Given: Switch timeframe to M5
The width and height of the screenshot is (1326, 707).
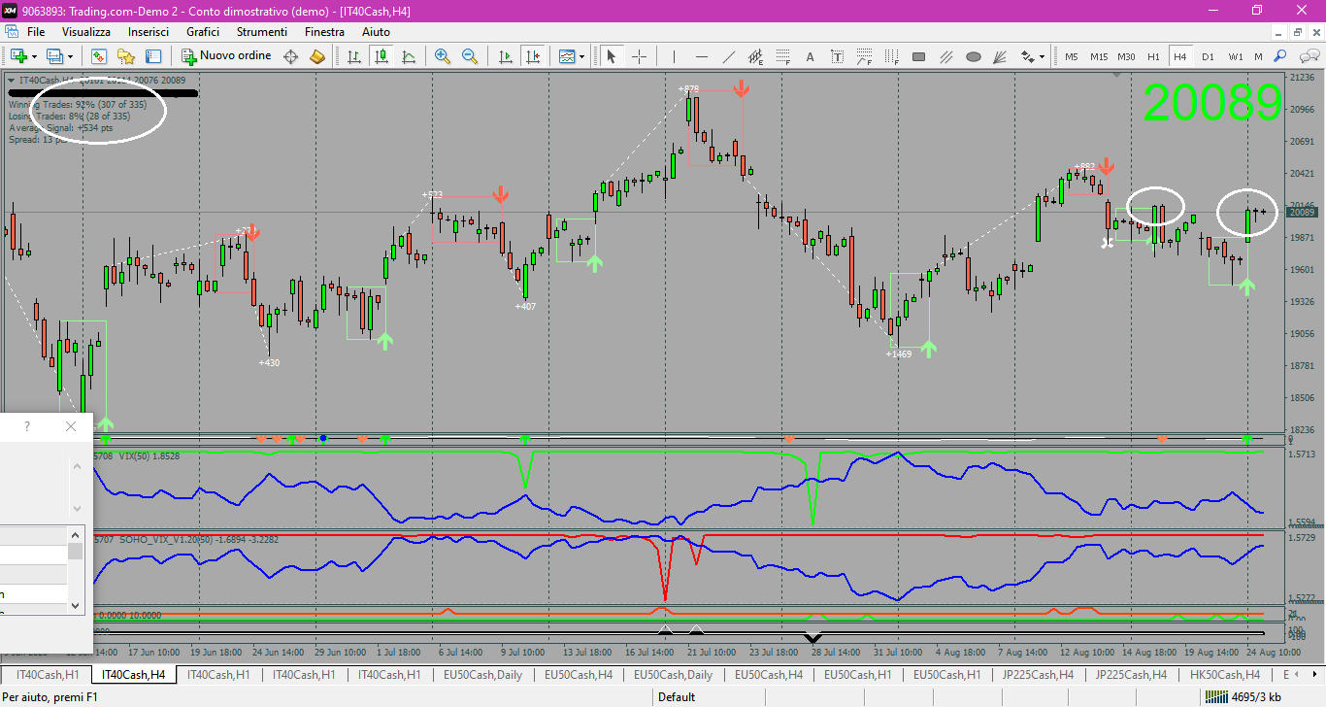Looking at the screenshot, I should pos(1072,56).
